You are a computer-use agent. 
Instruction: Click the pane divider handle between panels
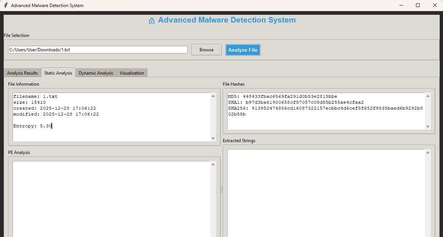coord(222,189)
